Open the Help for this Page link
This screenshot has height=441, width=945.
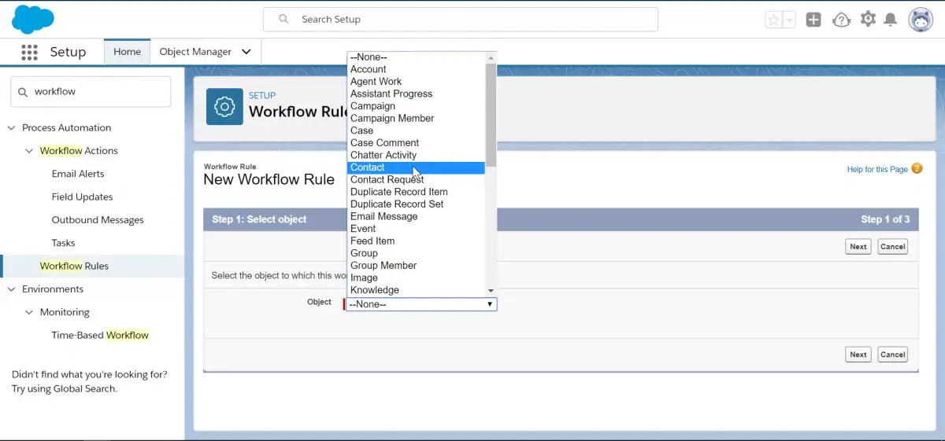tap(877, 169)
